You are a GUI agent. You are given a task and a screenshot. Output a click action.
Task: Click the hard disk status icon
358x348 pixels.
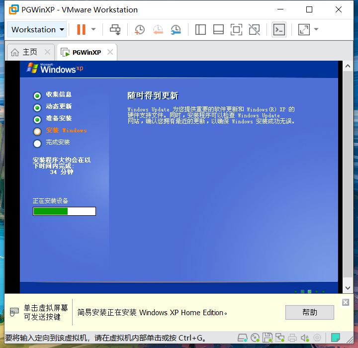242,338
